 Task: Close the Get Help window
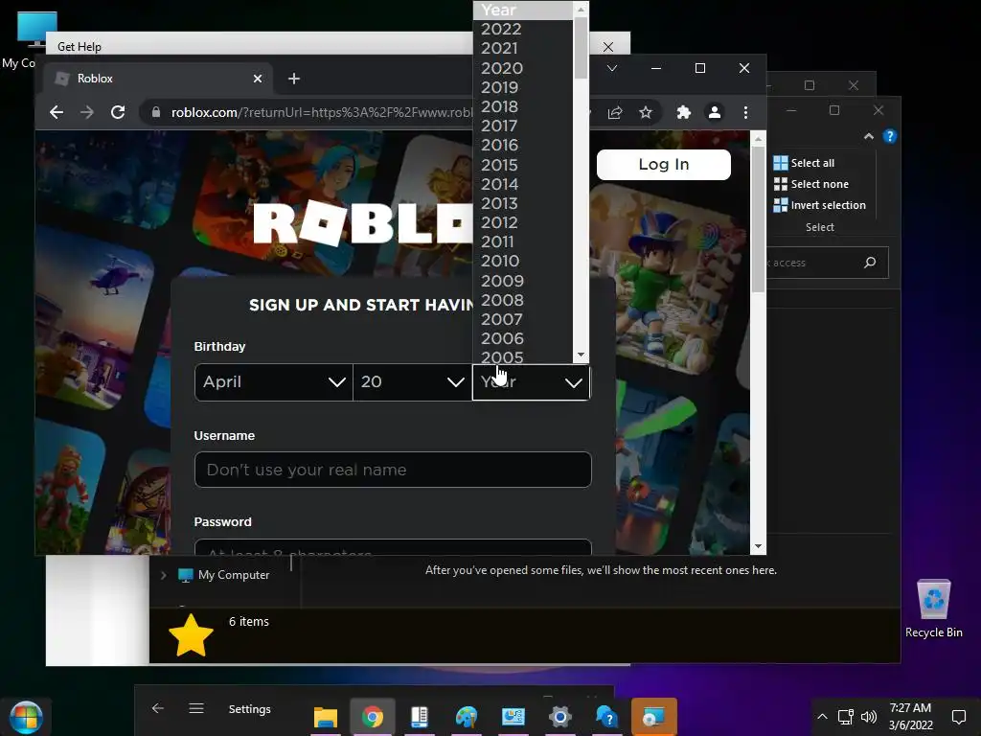tap(607, 47)
